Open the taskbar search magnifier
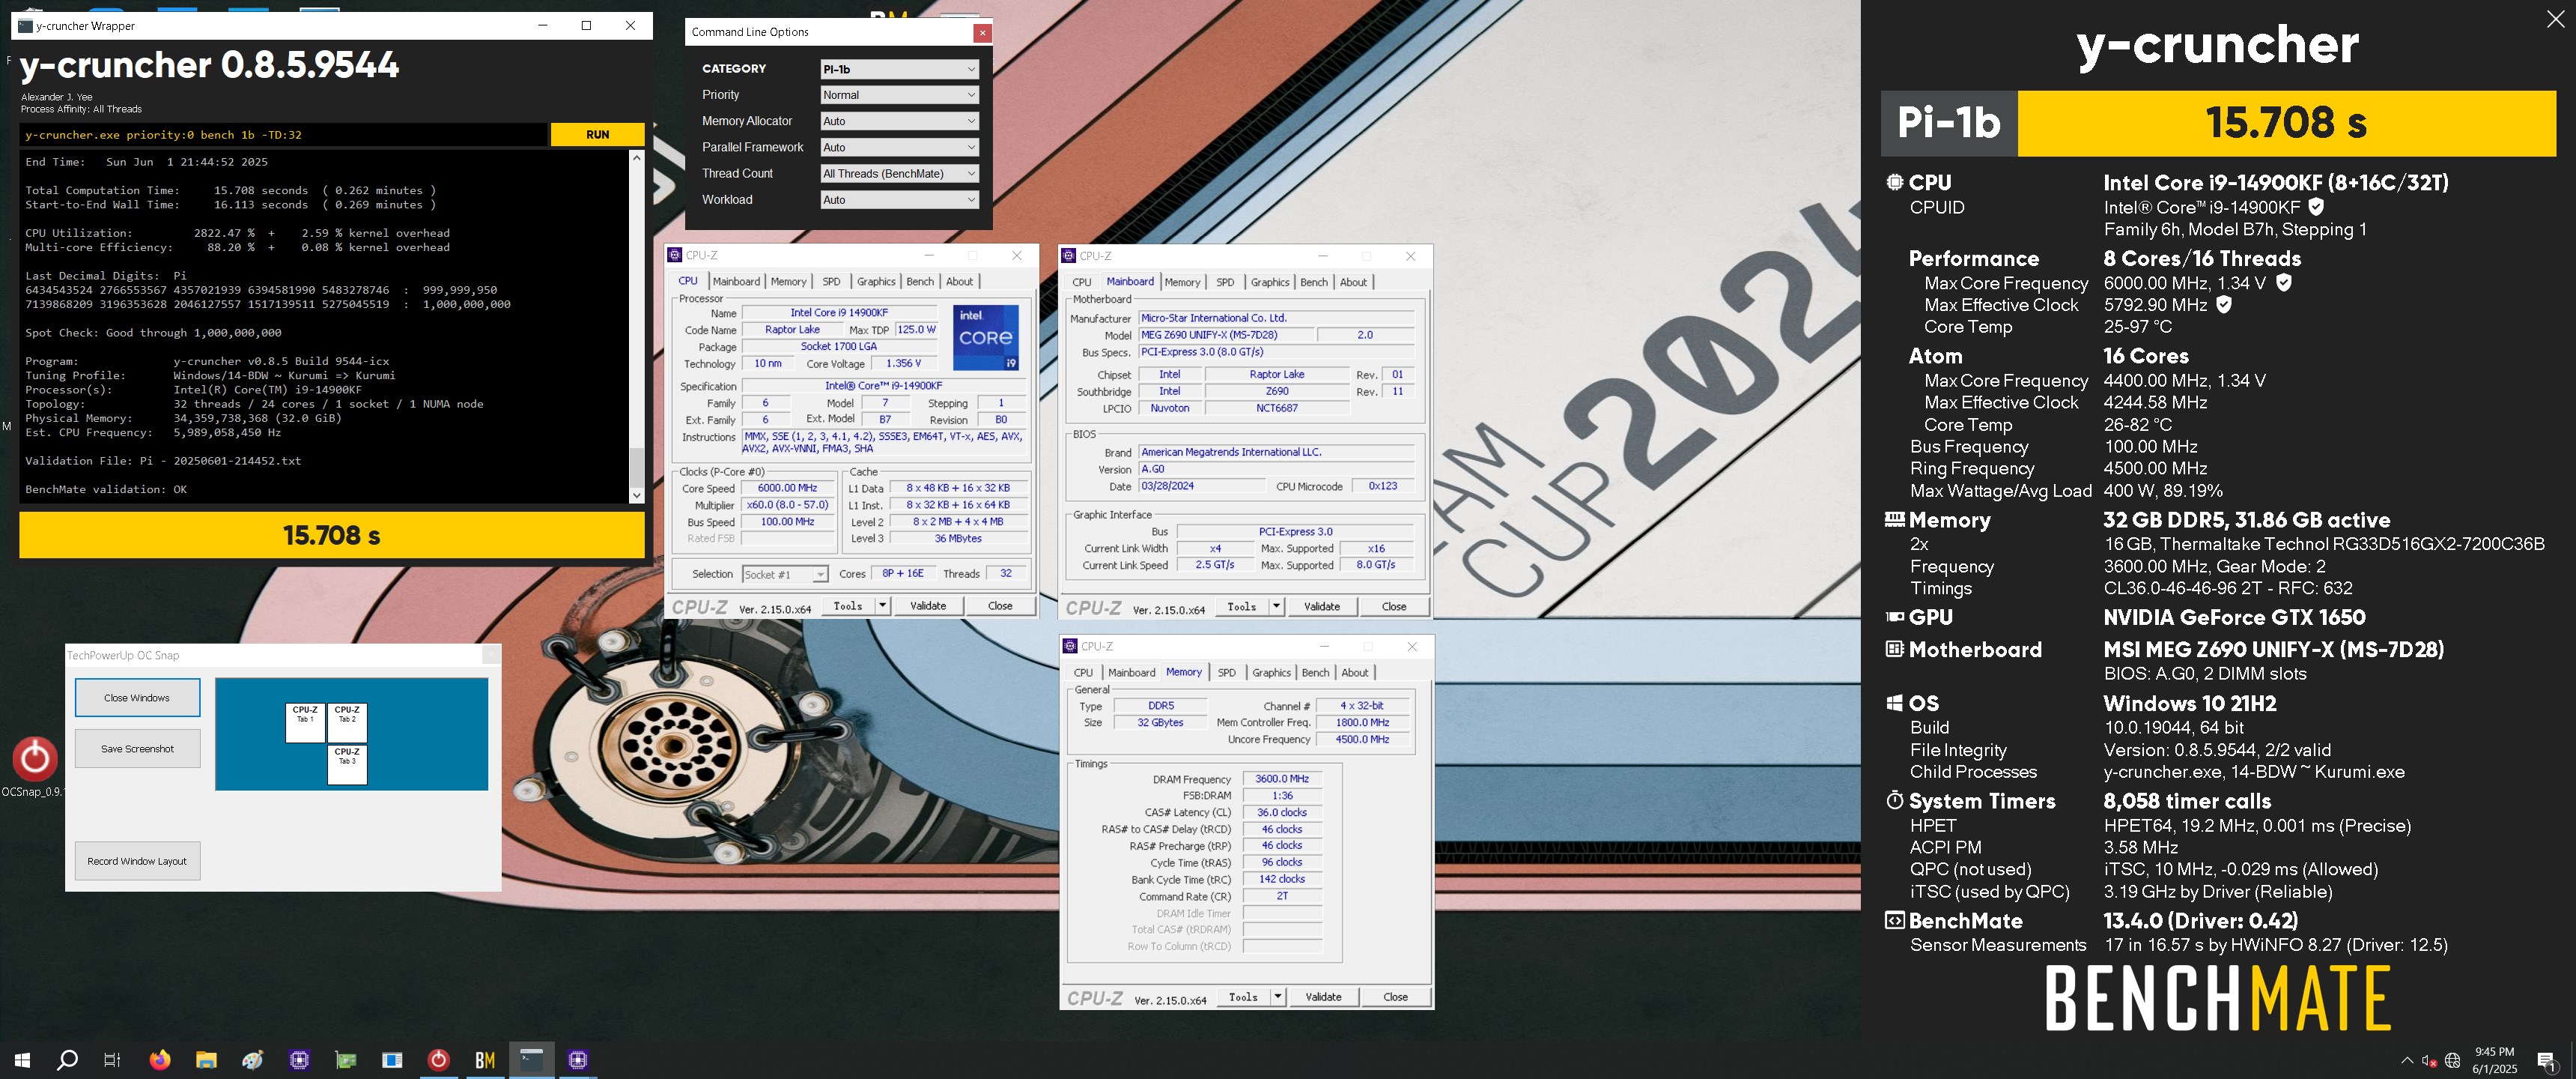The height and width of the screenshot is (1079, 2576). (67, 1059)
